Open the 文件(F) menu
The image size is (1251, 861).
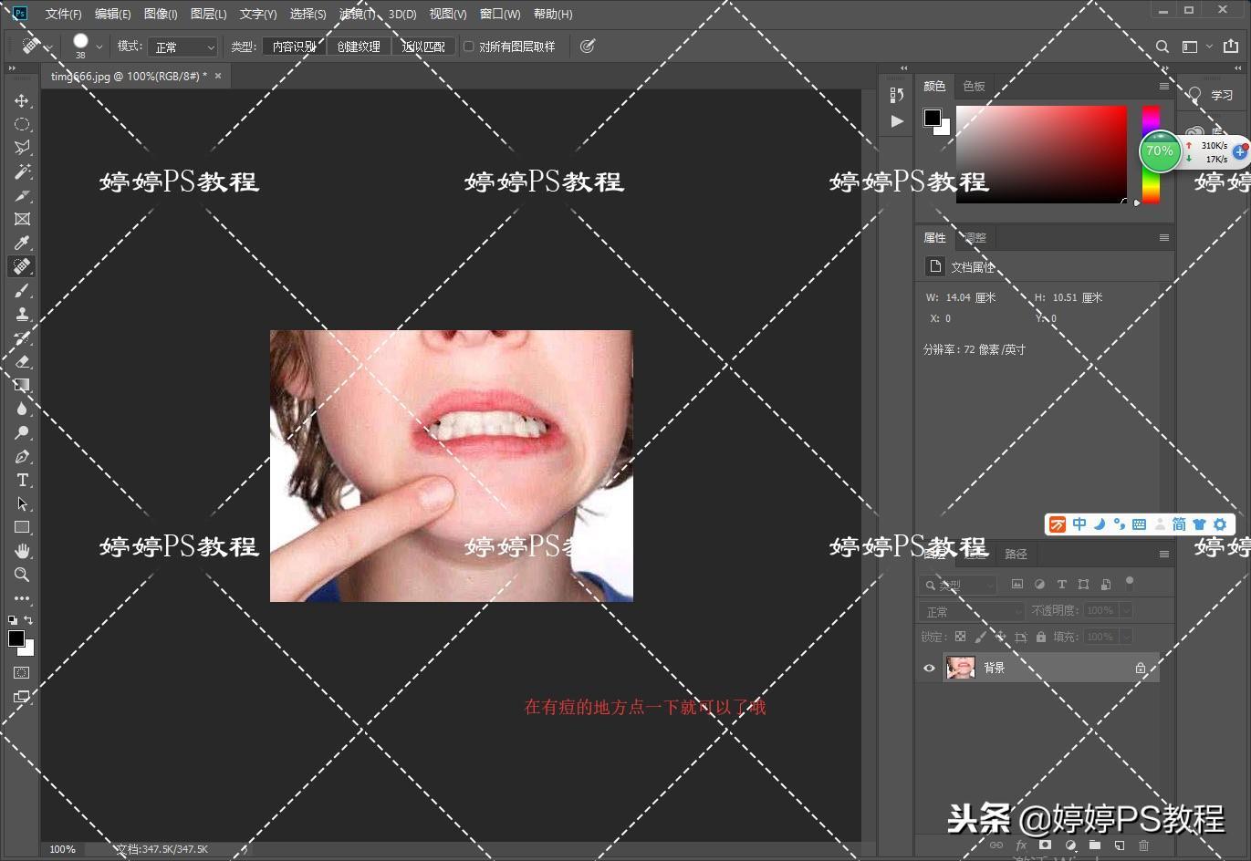click(63, 14)
